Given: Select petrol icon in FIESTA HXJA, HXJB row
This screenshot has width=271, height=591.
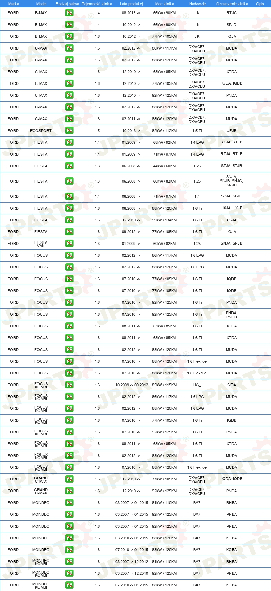Looking at the screenshot, I should [x=70, y=208].
